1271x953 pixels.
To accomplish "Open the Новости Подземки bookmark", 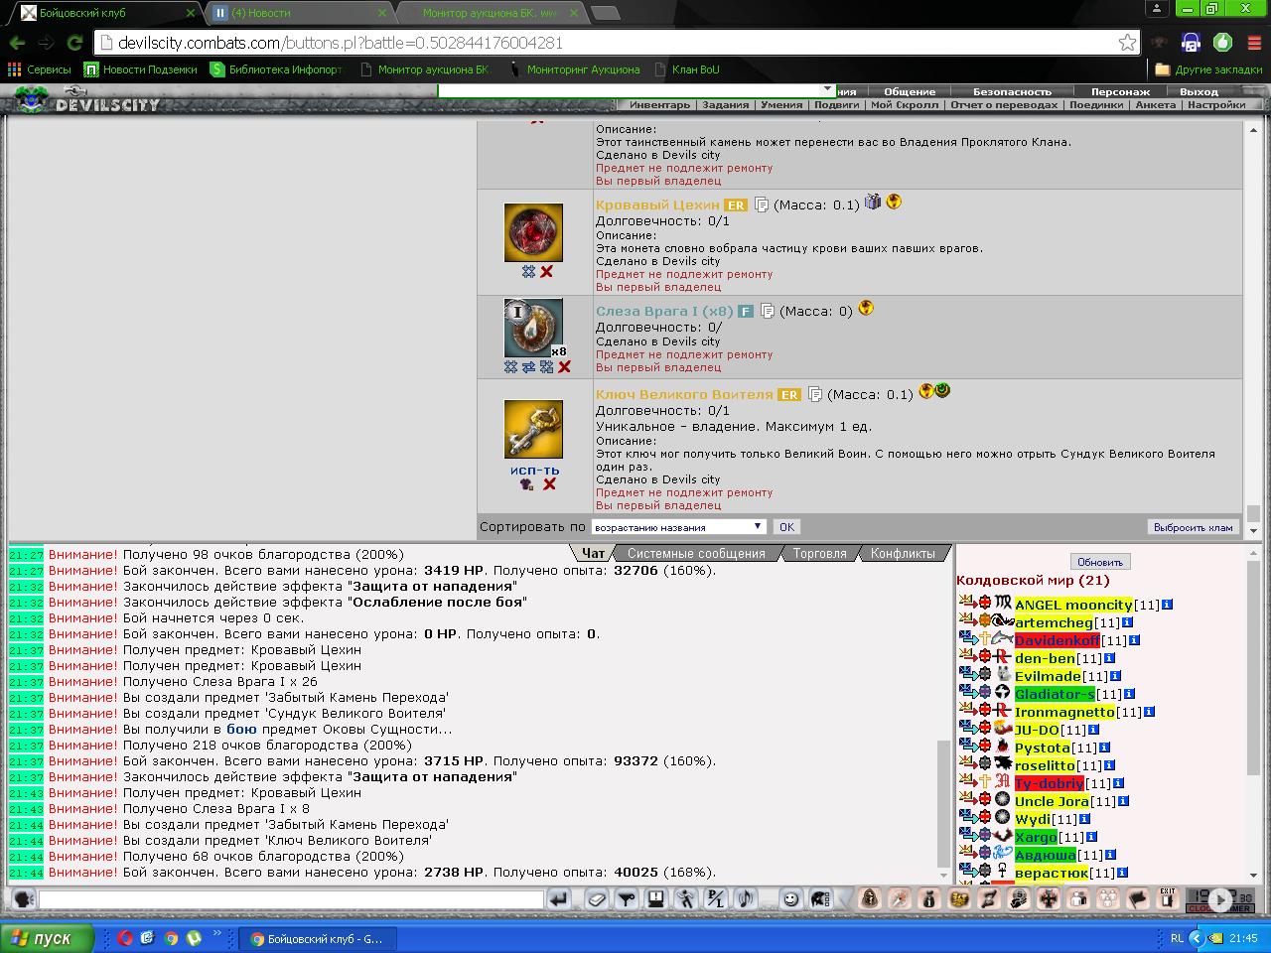I will 140,69.
